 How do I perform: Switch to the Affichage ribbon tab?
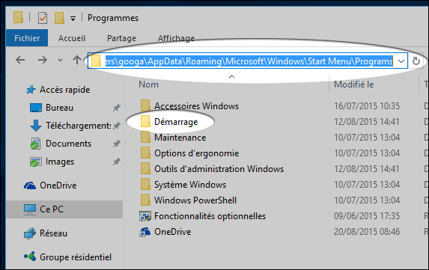[x=176, y=38]
